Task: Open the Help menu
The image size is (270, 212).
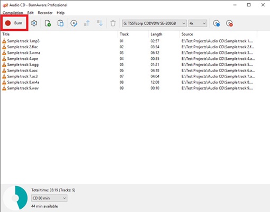Action: pos(60,13)
